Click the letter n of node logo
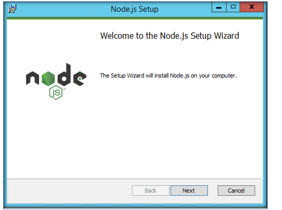Viewport: 282px width, 210px height. coord(33,78)
